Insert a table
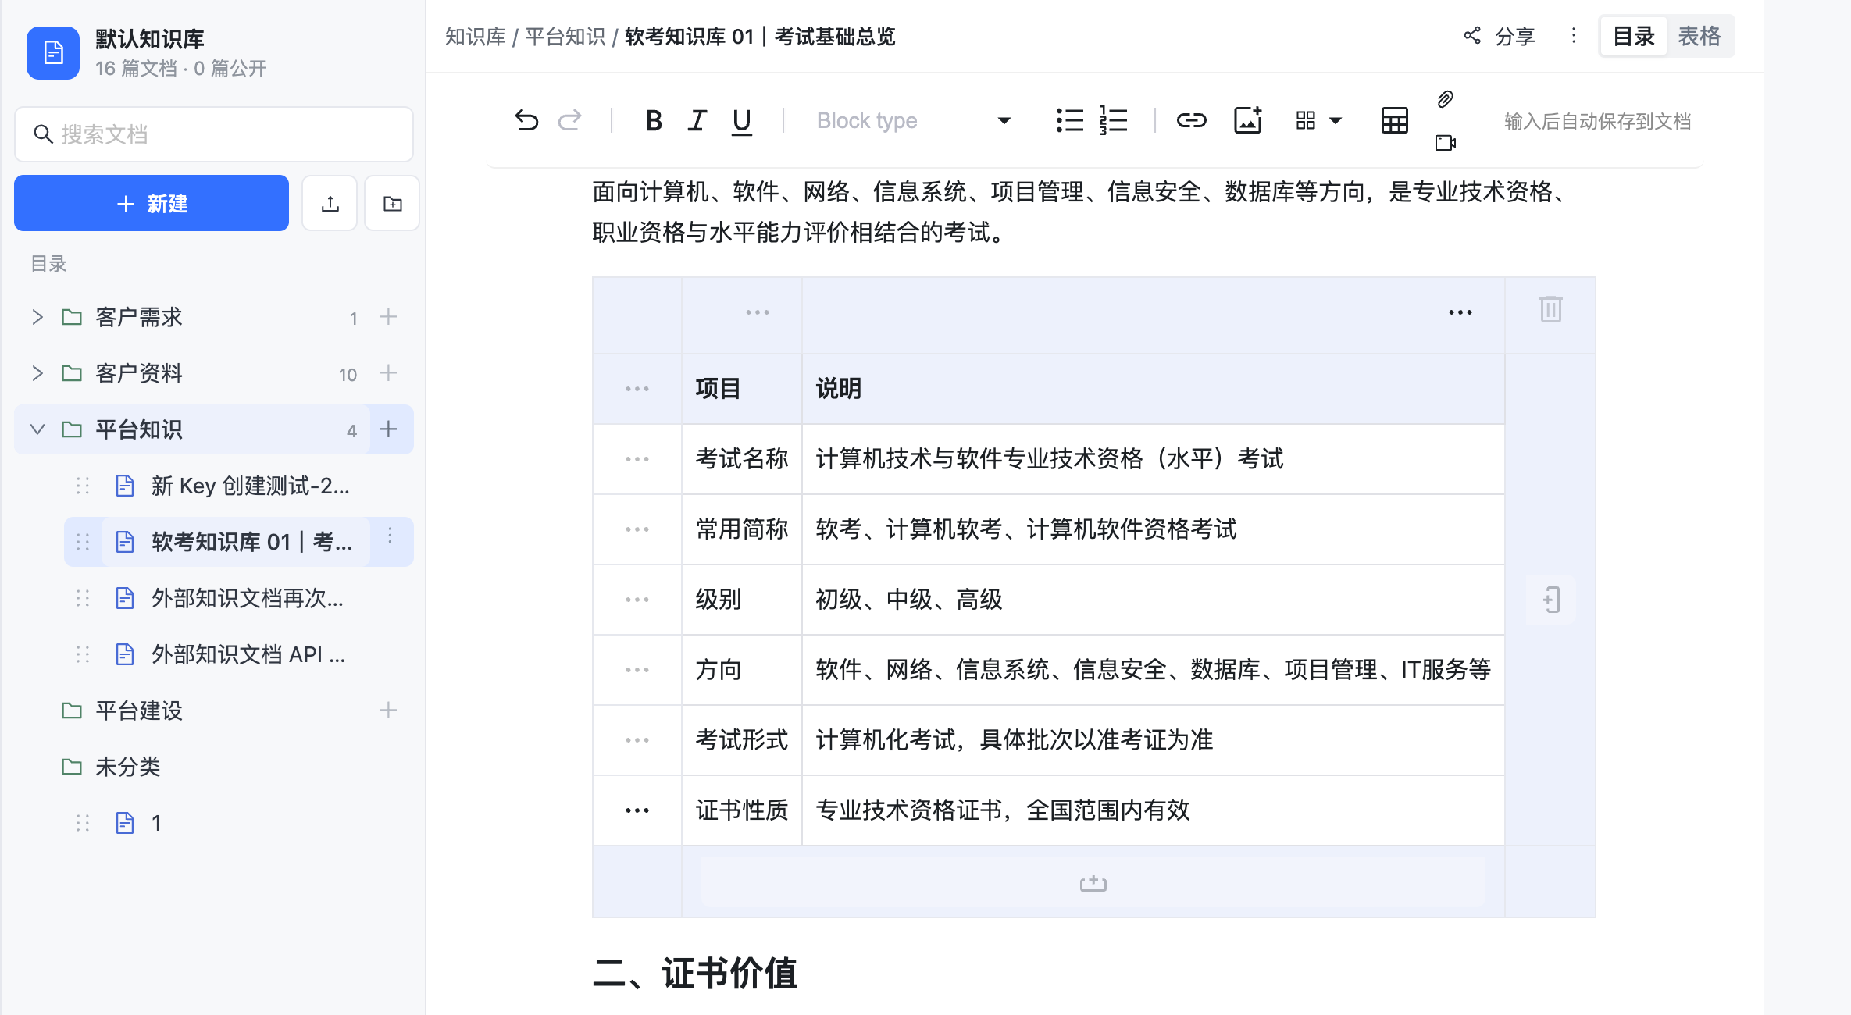Screen dimensions: 1851x1015 tap(1394, 120)
